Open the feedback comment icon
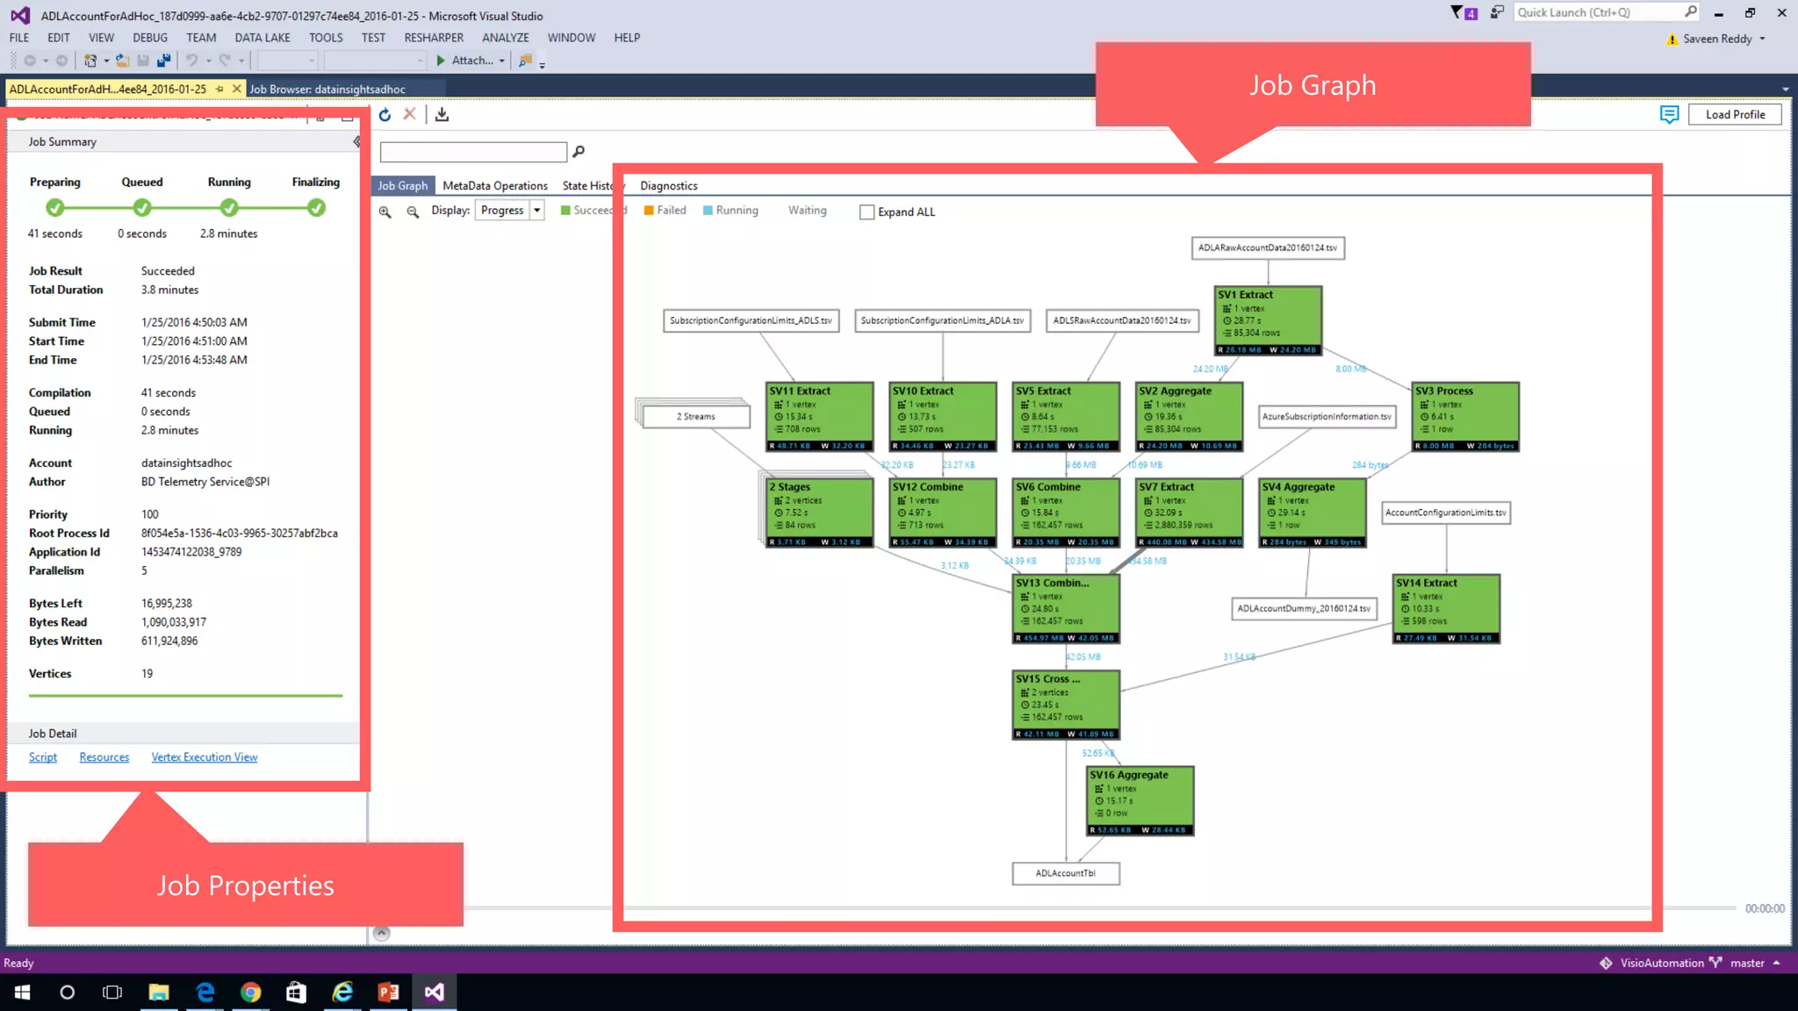Viewport: 1798px width, 1011px height. pos(1669,115)
